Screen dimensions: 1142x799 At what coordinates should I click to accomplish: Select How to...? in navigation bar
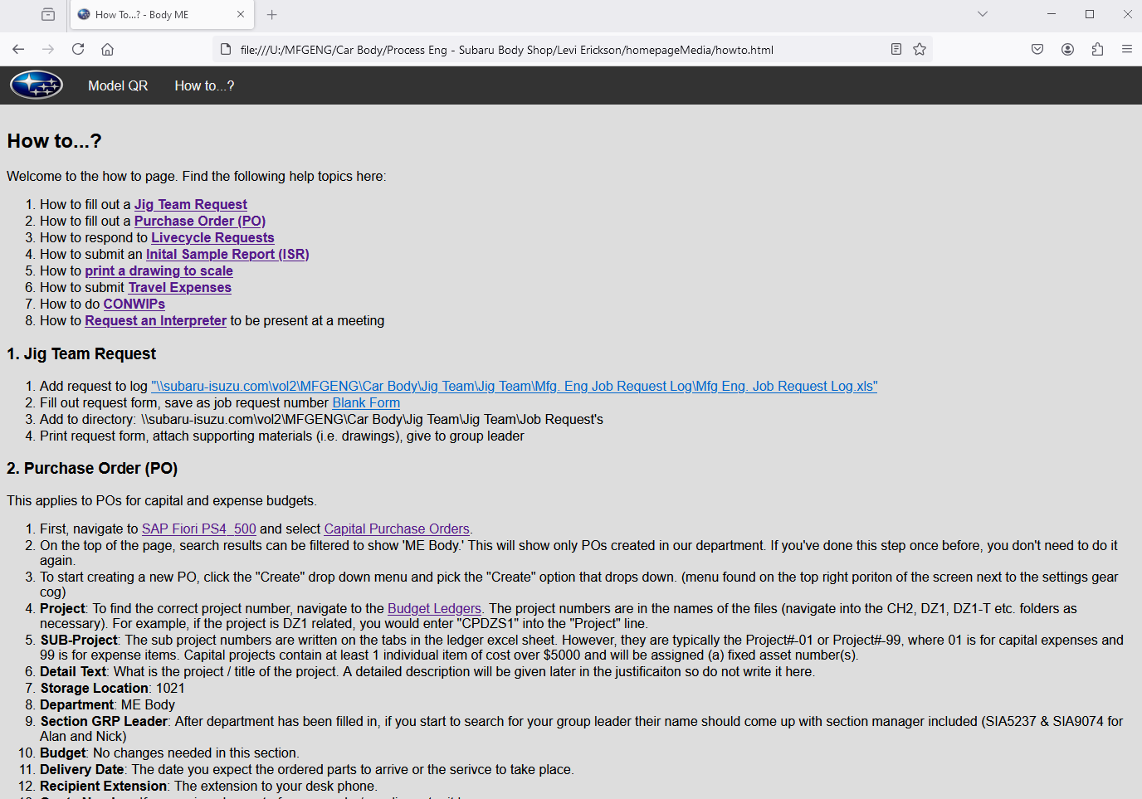coord(204,86)
